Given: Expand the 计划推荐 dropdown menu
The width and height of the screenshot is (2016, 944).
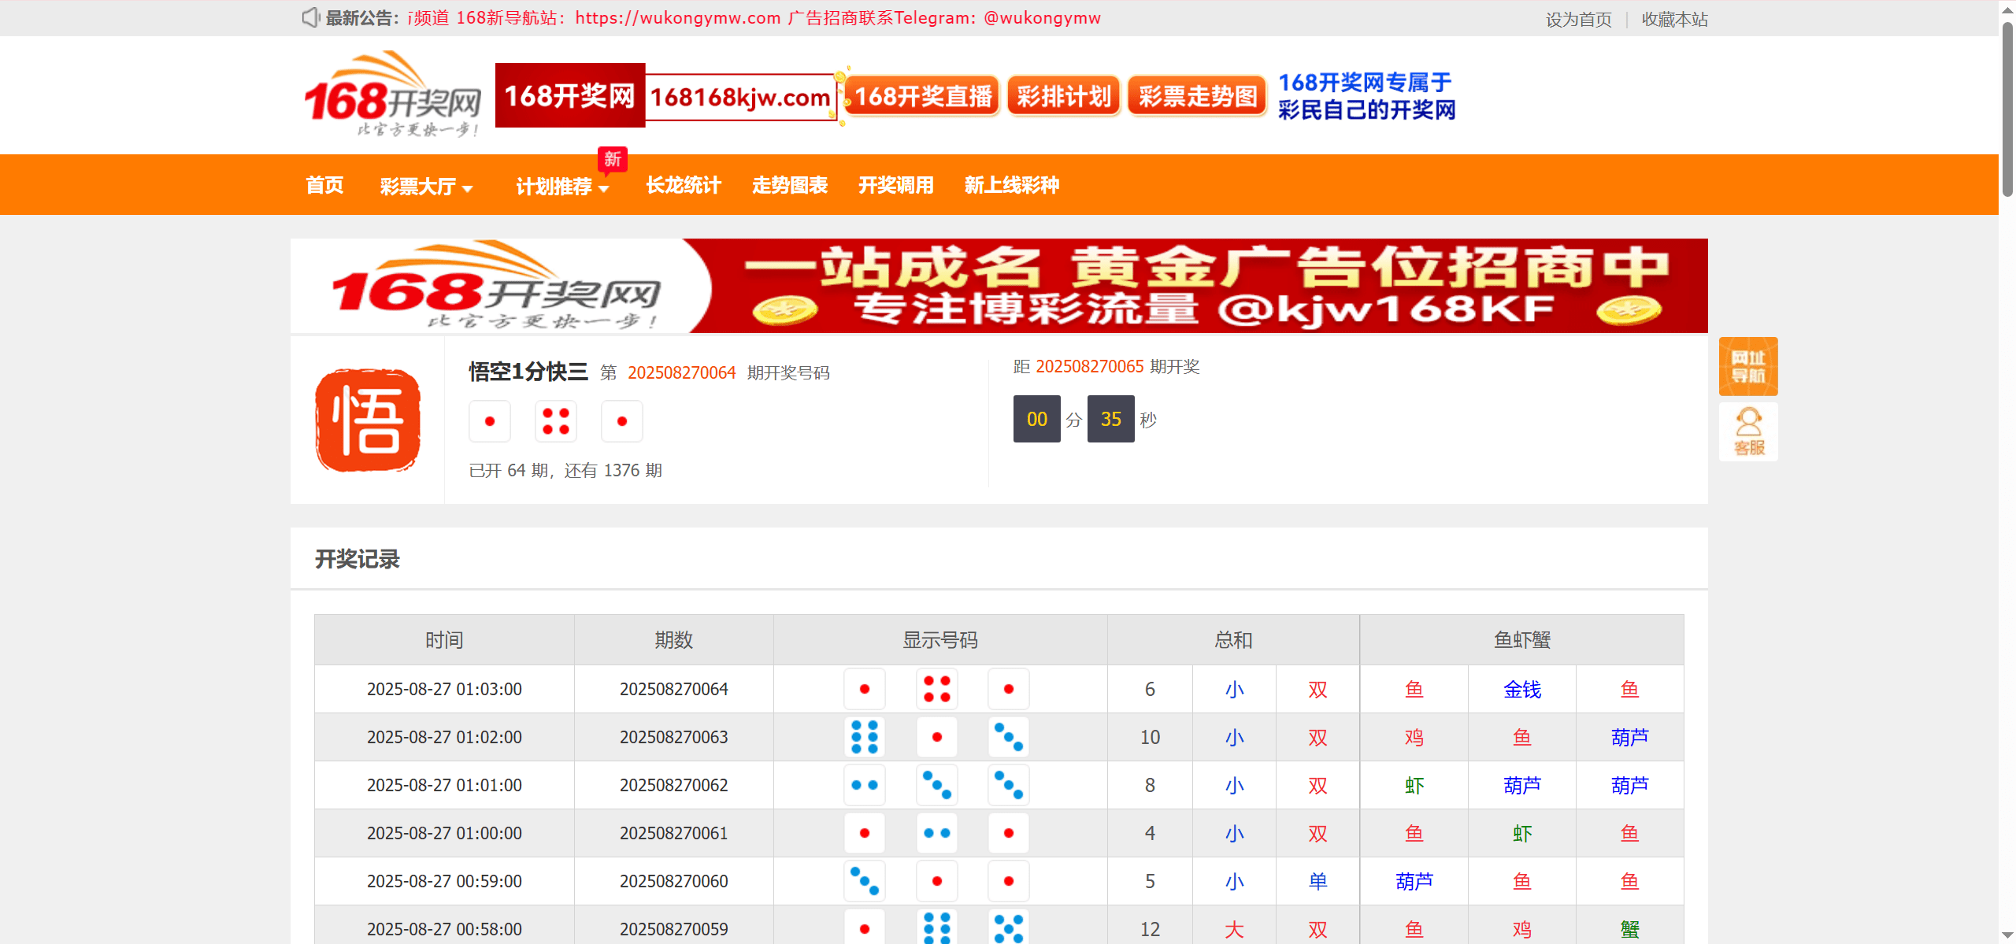Looking at the screenshot, I should point(562,186).
